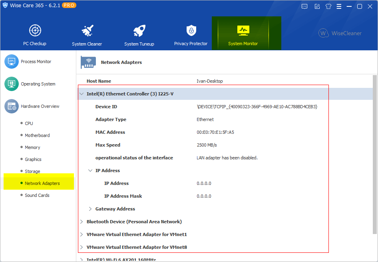Viewport: 378px width, 262px height.
Task: Click the Adapter Type value Ethernet
Action: 205,119
